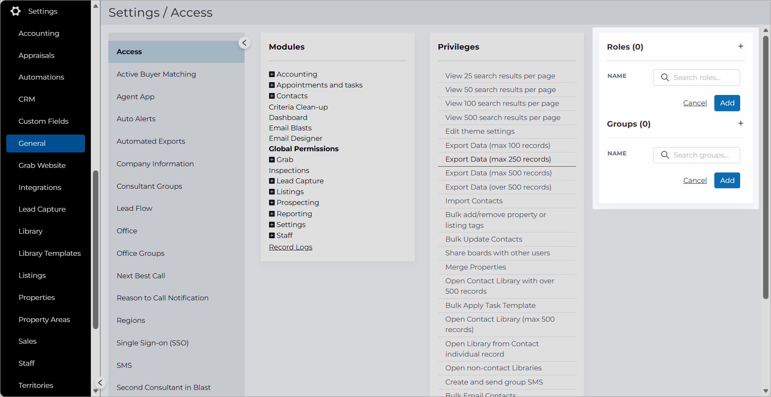This screenshot has height=397, width=771.
Task: Collapse the Access submenu with chevron button
Action: [244, 43]
